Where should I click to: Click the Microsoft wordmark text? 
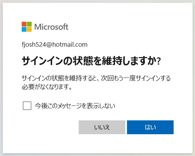coord(51,27)
